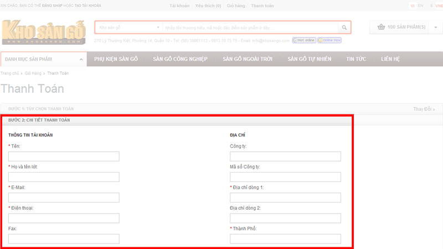Screen dimensions: 443x249
Task: Open the Kho sàn gỗ category dropdown
Action: [x=128, y=28]
